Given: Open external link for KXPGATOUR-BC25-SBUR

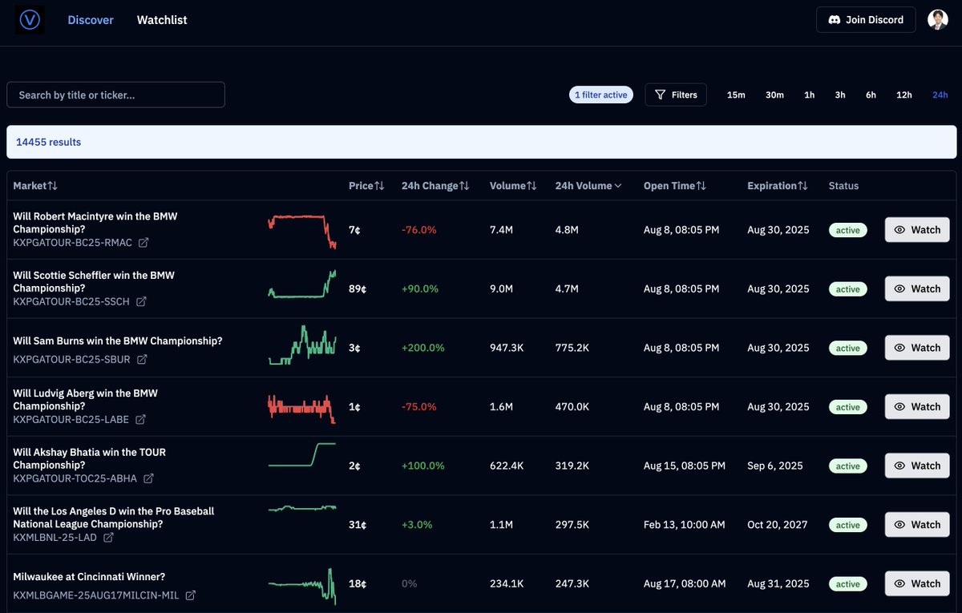Looking at the screenshot, I should tap(142, 360).
